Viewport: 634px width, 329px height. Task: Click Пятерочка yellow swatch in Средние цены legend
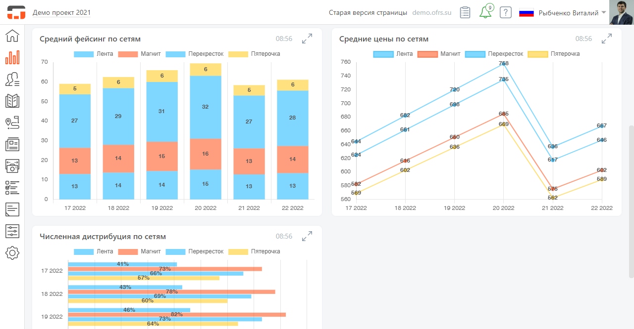pyautogui.click(x=538, y=54)
